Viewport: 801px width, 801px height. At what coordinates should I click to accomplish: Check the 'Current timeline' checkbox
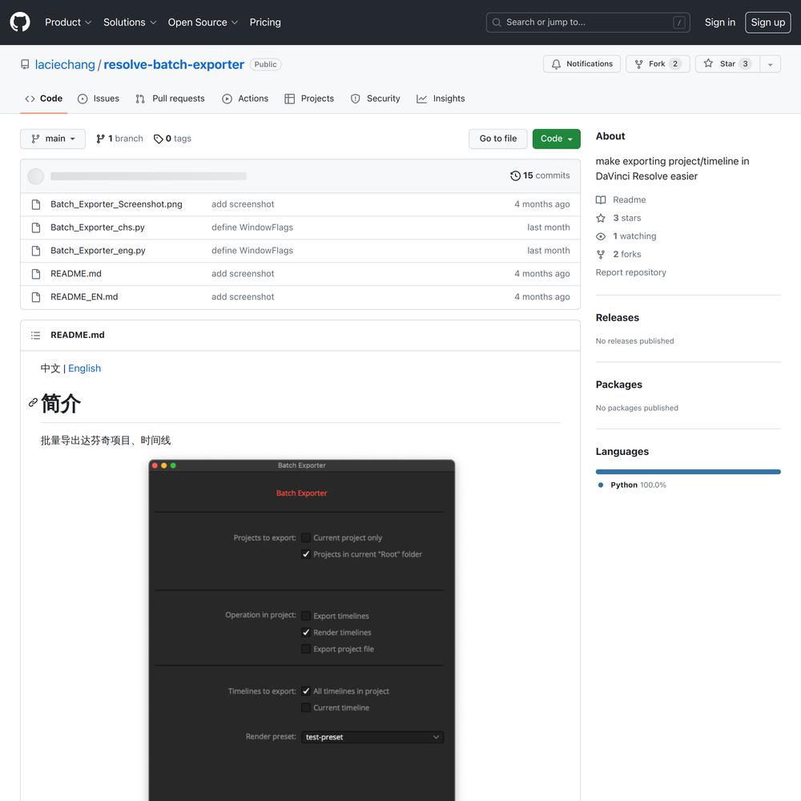tap(305, 707)
